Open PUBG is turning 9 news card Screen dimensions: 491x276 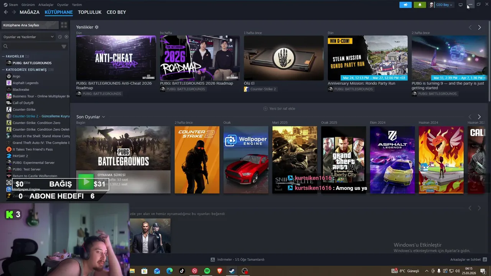[450, 58]
